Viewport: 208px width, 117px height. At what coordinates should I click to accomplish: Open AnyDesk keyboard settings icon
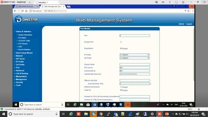[163, 2]
